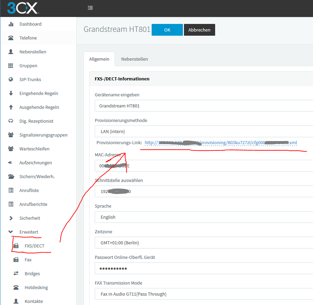Click the Fax menu icon
The image size is (313, 305).
[16, 260]
